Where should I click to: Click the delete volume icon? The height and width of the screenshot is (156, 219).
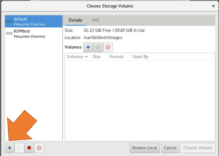(108, 47)
